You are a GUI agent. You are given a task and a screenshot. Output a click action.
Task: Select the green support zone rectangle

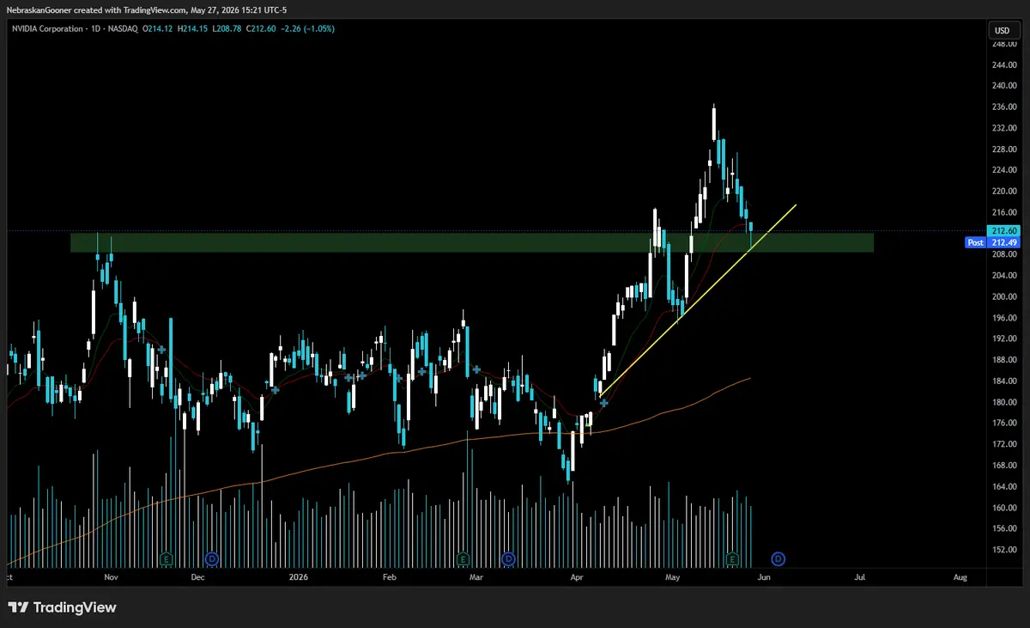coord(472,242)
